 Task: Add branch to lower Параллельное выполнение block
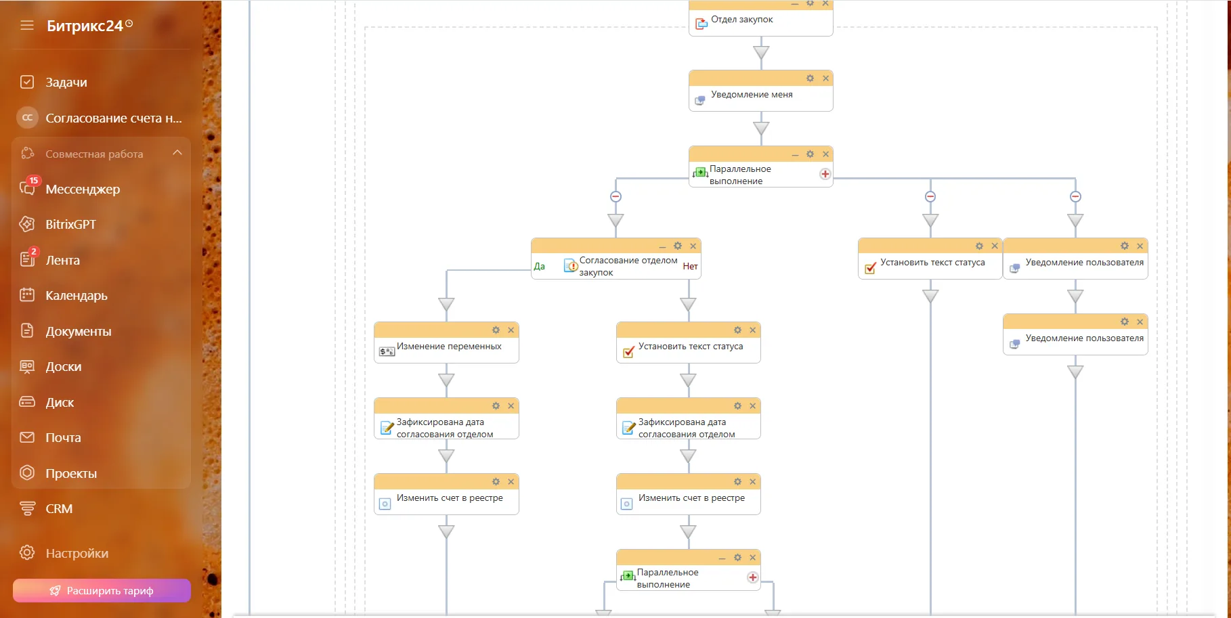tap(752, 577)
